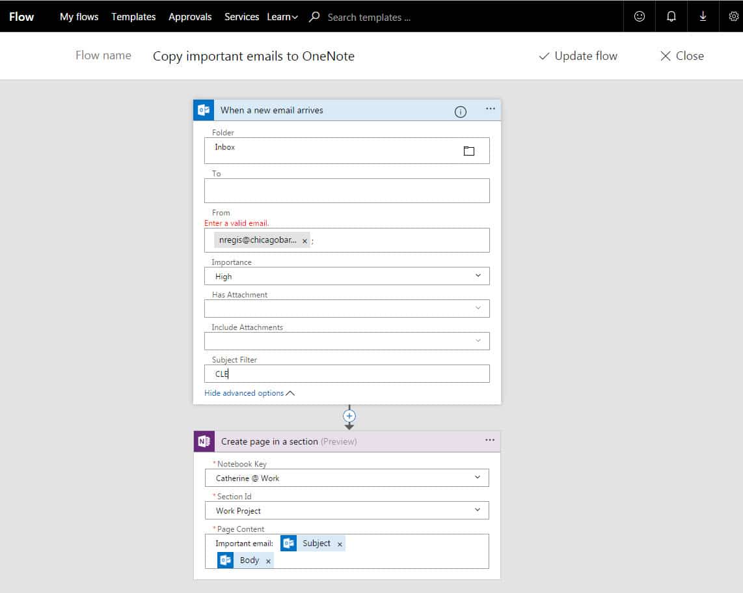The height and width of the screenshot is (593, 743).
Task: Select the Subject dynamic content token
Action: tap(312, 544)
